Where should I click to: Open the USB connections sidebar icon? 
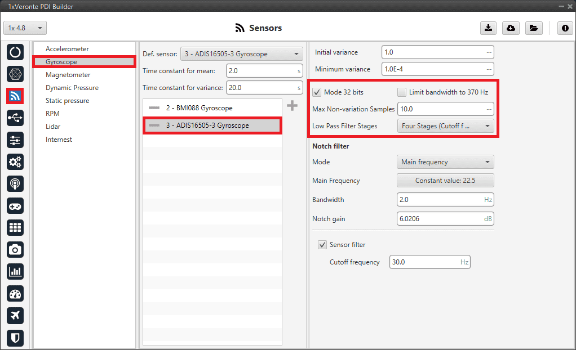pyautogui.click(x=15, y=118)
